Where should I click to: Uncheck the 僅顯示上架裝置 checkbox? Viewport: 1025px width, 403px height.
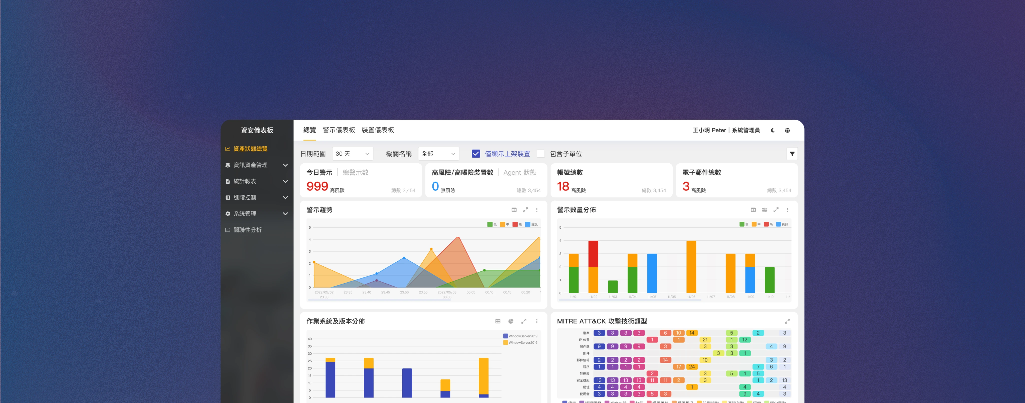[475, 154]
